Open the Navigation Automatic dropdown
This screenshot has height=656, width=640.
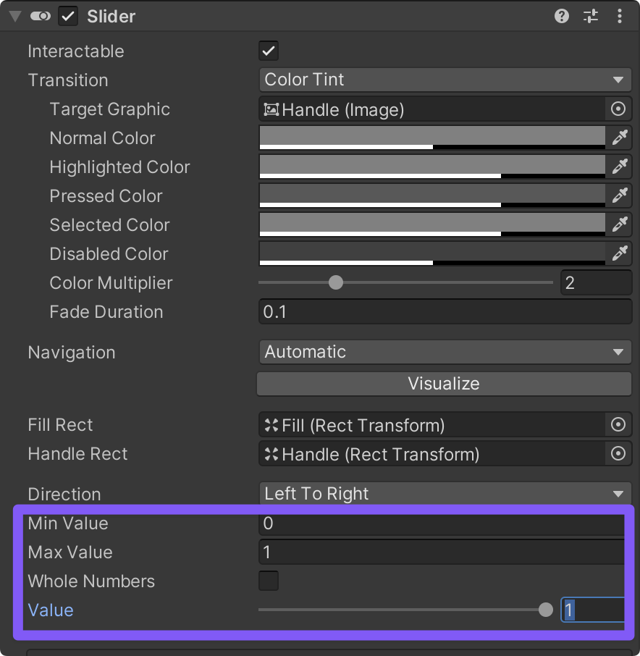(445, 353)
